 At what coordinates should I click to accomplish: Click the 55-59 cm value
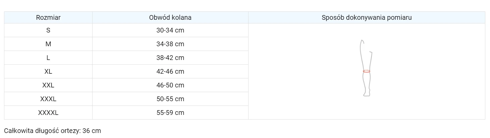170,113
